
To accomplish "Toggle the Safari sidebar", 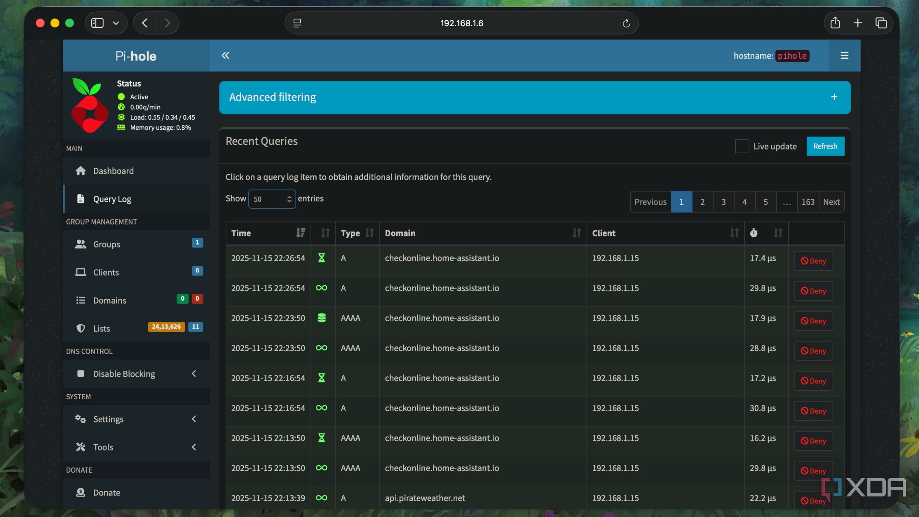I will point(97,23).
